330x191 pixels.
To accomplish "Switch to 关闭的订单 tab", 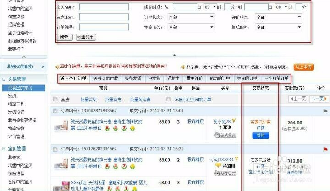I will pos(247,79).
